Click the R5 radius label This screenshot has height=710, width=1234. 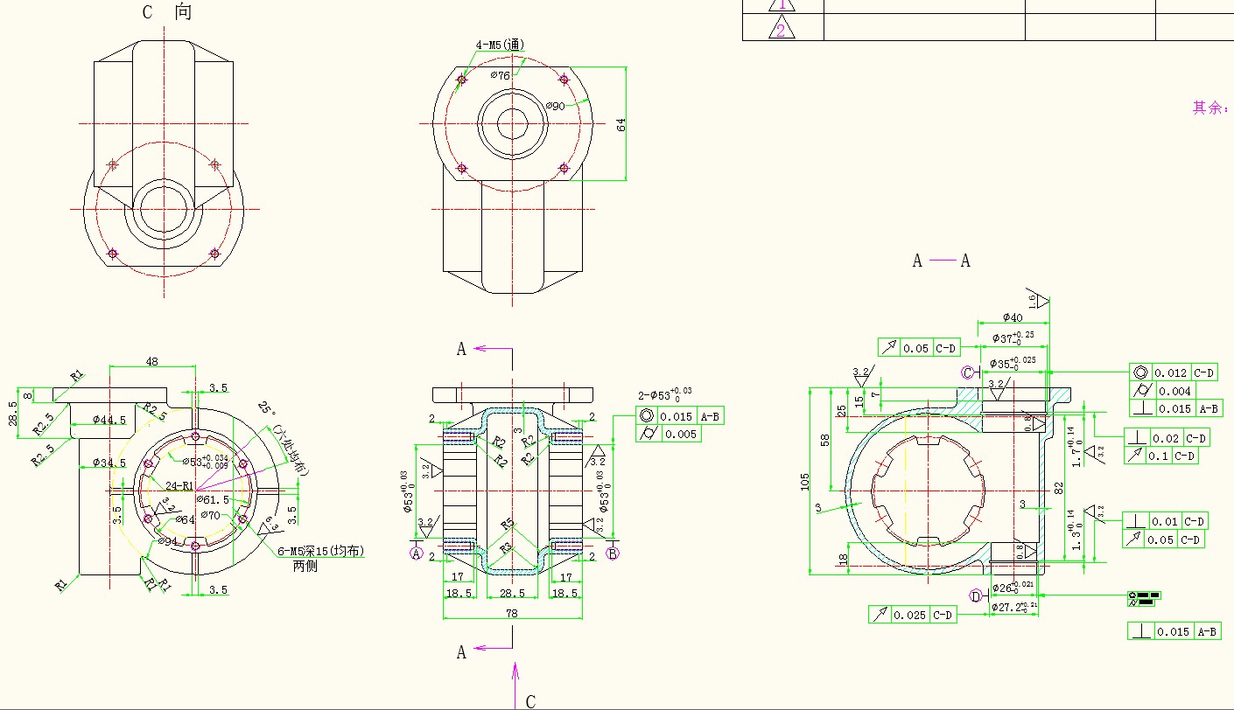point(508,525)
